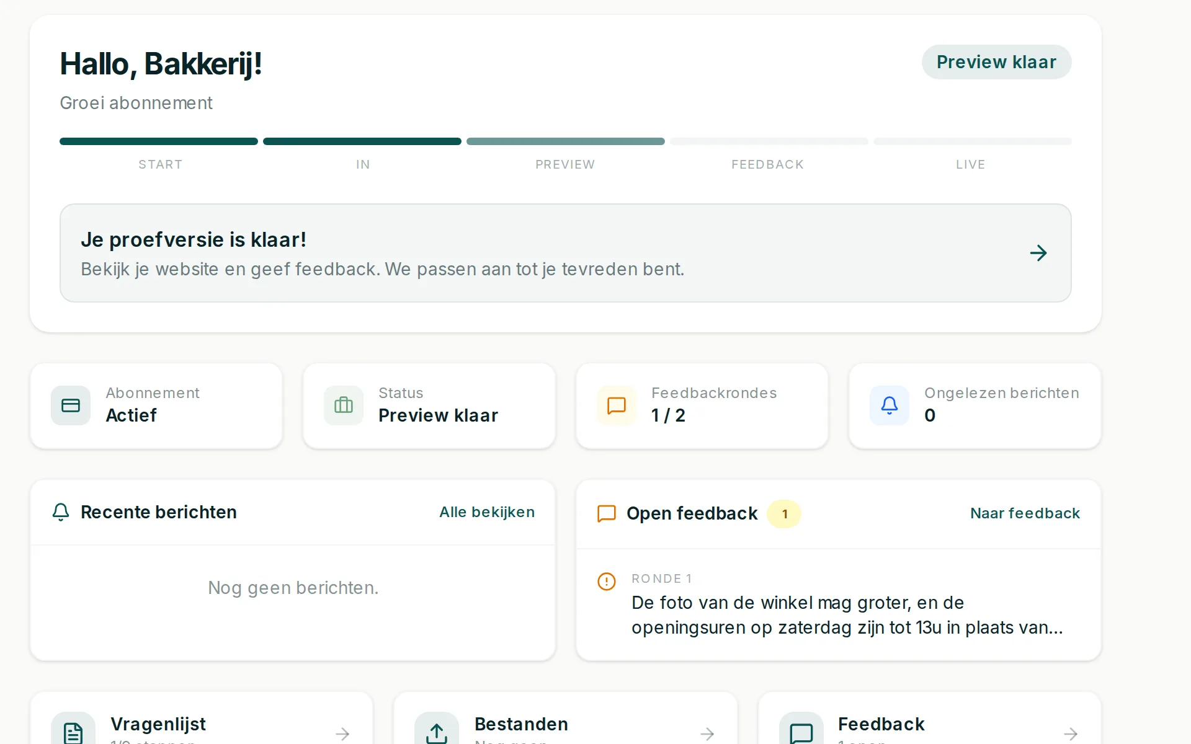Image resolution: width=1191 pixels, height=744 pixels.
Task: Click the IN step label
Action: tap(363, 164)
